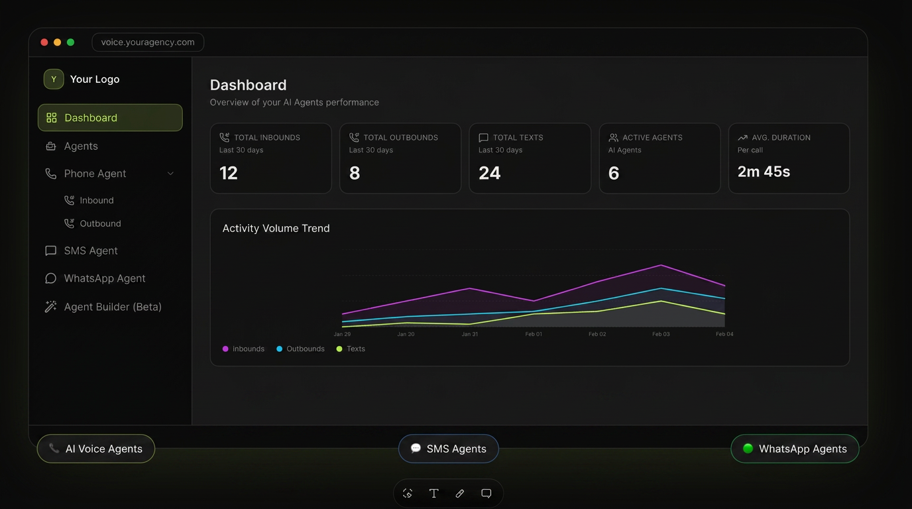Toggle Inbounds series in chart legend
This screenshot has width=912, height=509.
click(243, 349)
